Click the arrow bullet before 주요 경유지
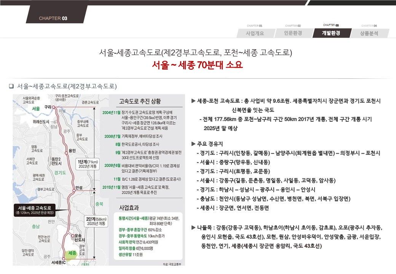The width and height of the screenshot is (396, 274). tap(193, 144)
